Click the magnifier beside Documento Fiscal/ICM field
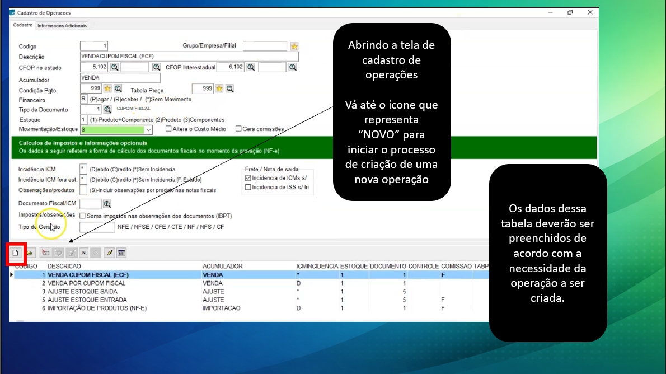 coord(107,204)
